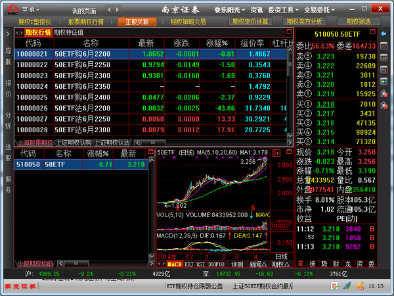
Task: Select row 50ETF购6月2350
Action: click(150, 86)
